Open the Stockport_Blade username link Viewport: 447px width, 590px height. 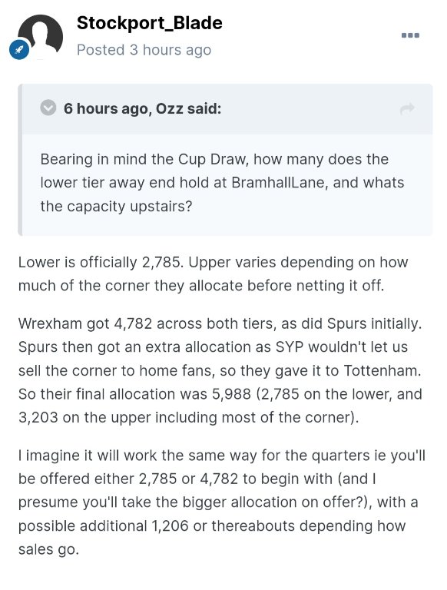[149, 23]
